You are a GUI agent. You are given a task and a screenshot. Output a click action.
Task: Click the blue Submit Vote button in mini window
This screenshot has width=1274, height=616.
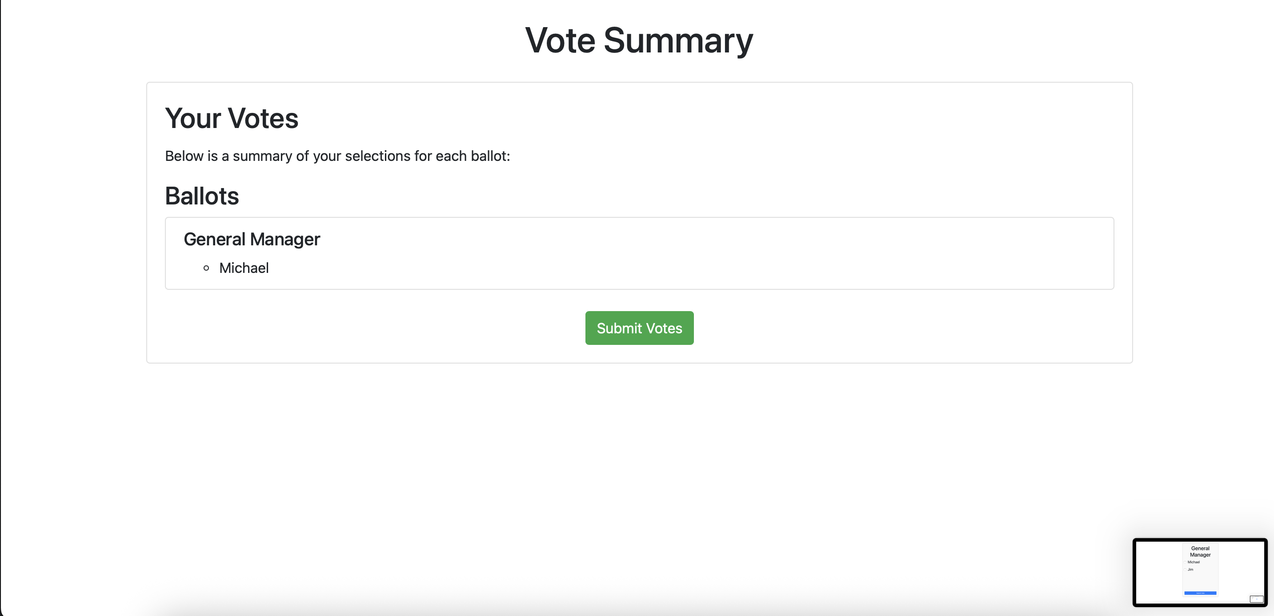(x=1200, y=593)
